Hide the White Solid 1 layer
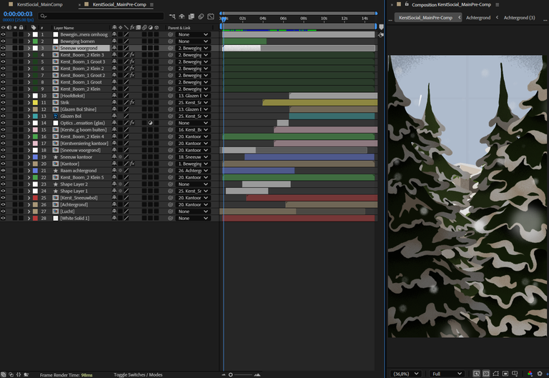The height and width of the screenshot is (378, 549). click(x=3, y=218)
